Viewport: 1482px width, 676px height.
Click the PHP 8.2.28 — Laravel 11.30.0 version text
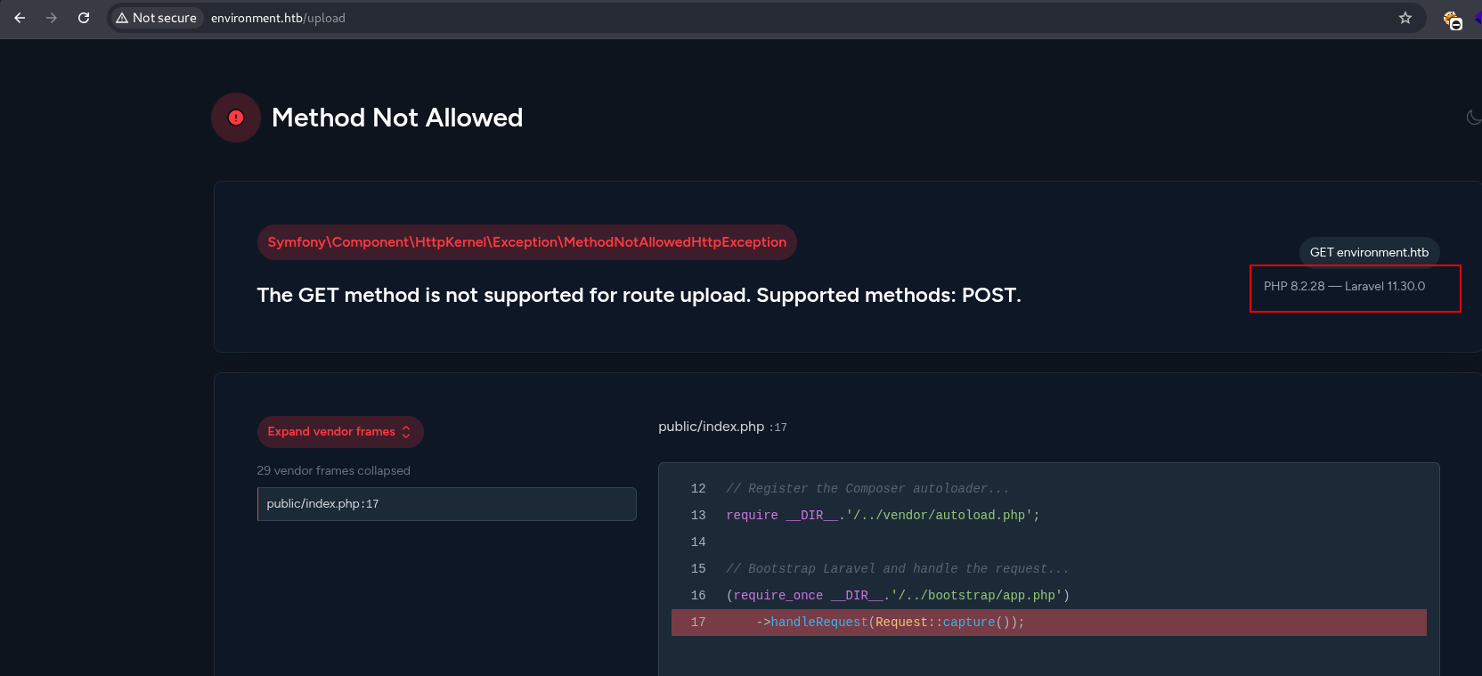(x=1344, y=286)
